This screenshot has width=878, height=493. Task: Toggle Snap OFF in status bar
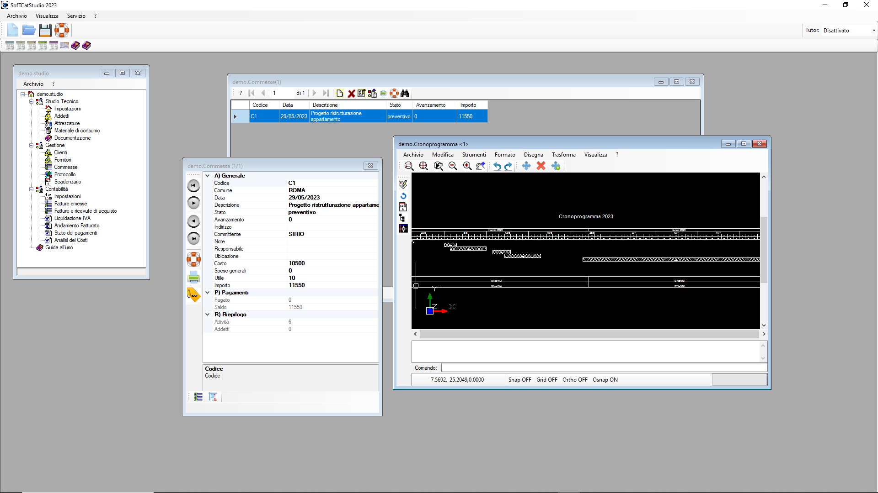(x=519, y=380)
